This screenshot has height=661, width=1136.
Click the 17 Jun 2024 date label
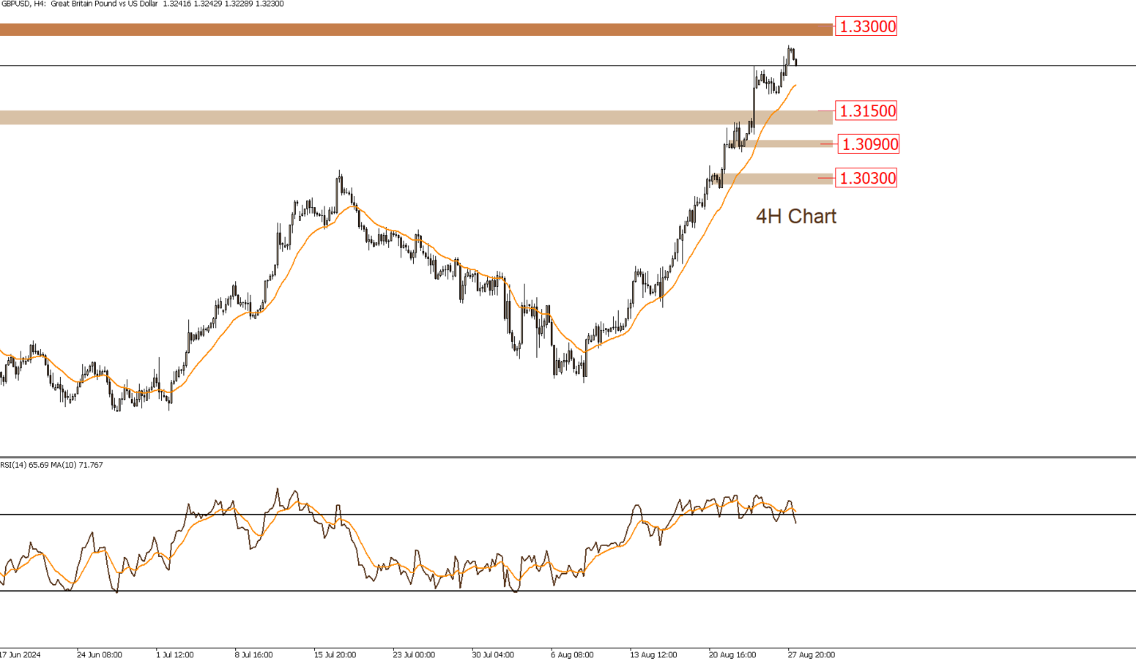click(x=21, y=654)
